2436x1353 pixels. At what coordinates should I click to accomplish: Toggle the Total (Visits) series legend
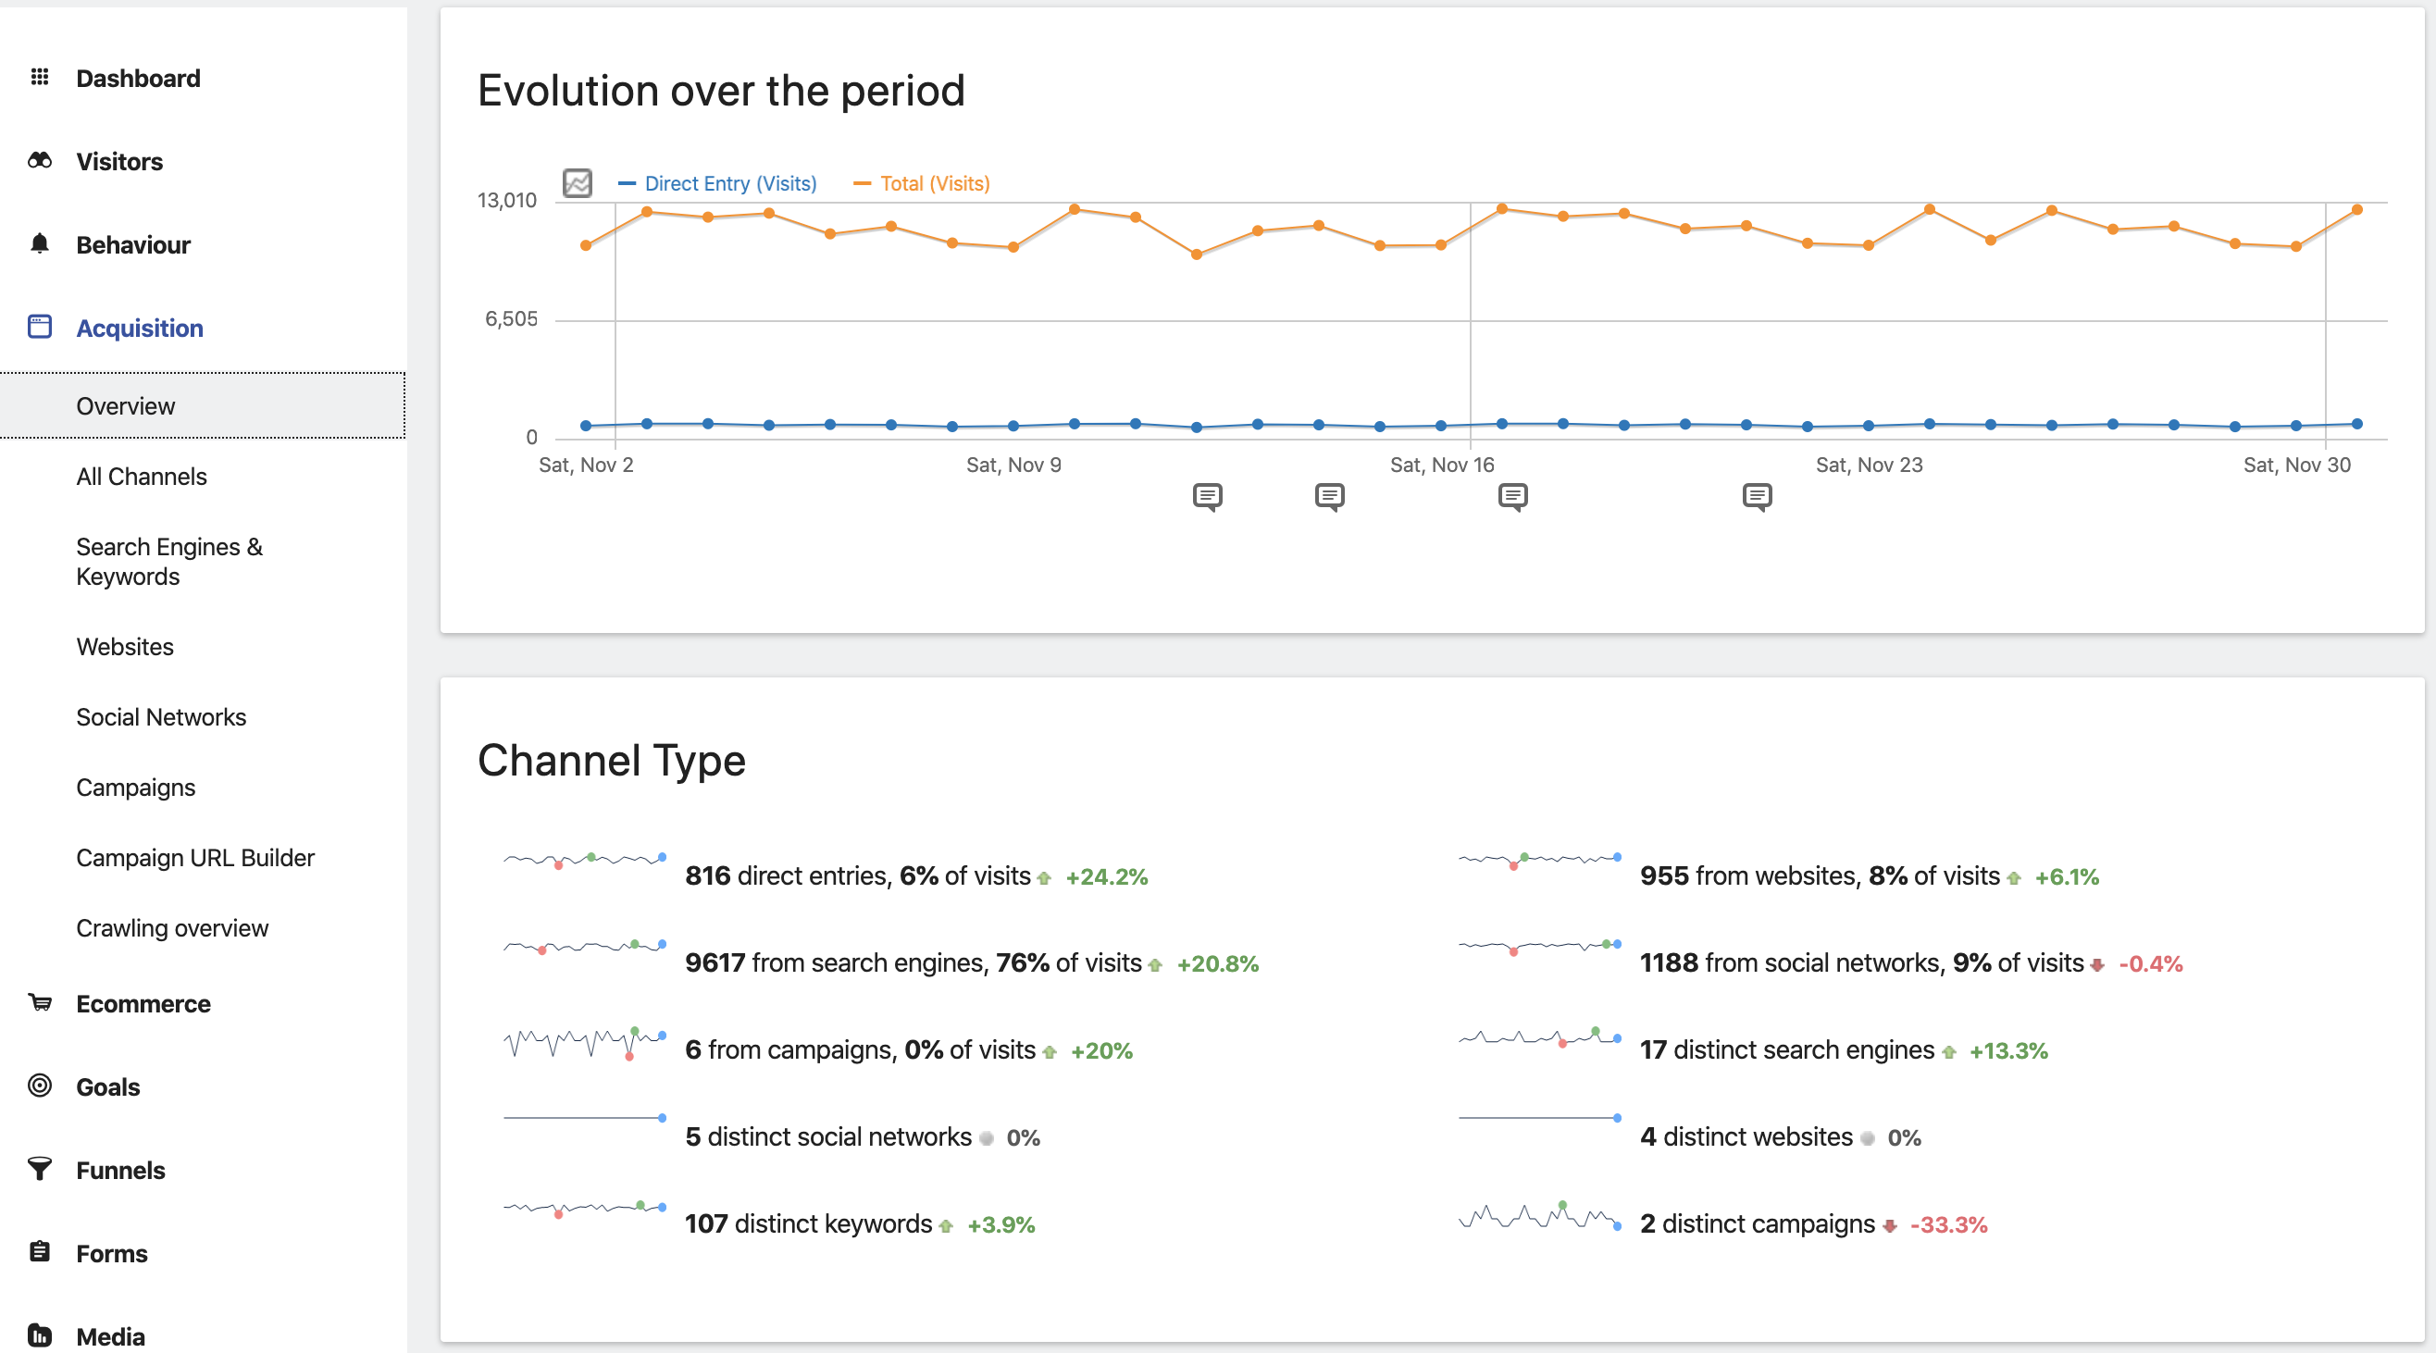coord(922,183)
